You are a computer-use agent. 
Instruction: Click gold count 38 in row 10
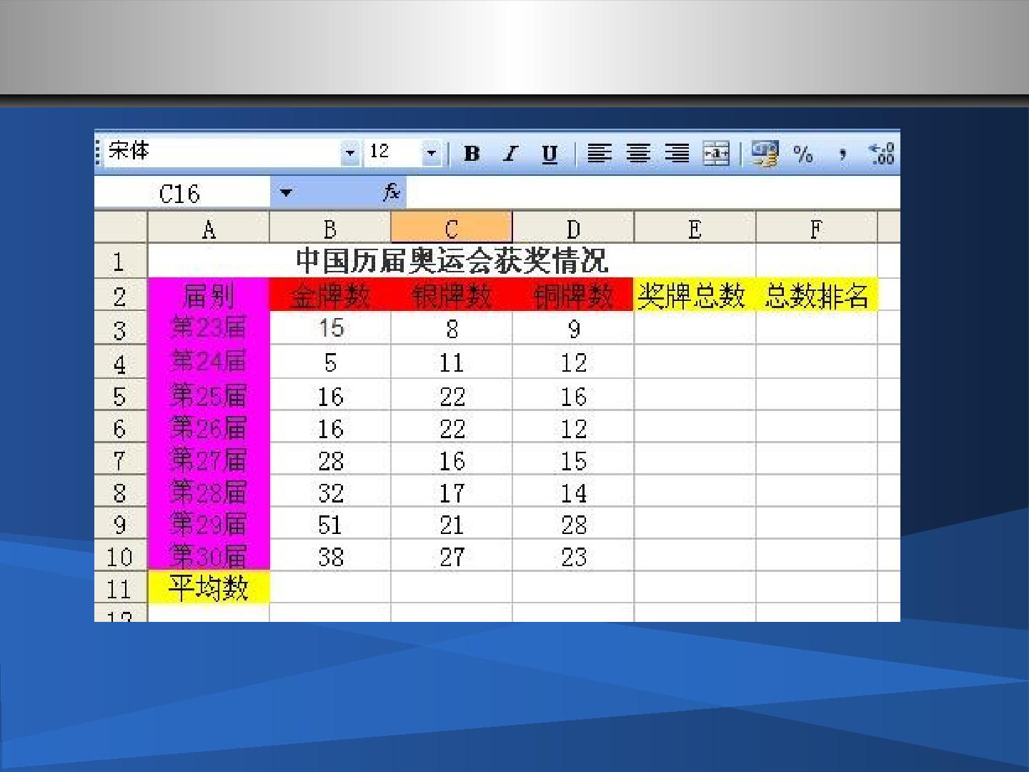330,556
